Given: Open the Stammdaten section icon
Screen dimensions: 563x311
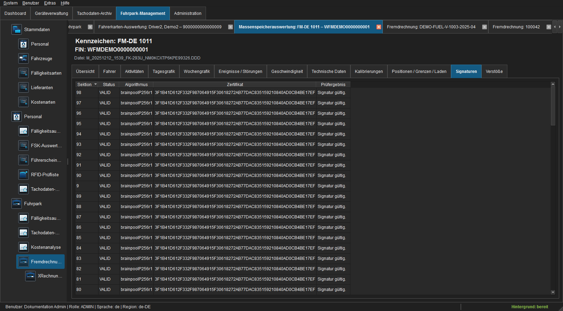Looking at the screenshot, I should 17,29.
